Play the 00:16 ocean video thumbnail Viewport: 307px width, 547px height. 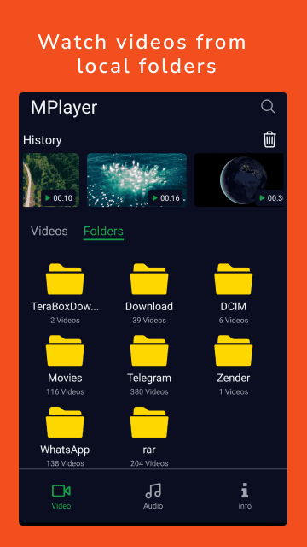point(136,180)
